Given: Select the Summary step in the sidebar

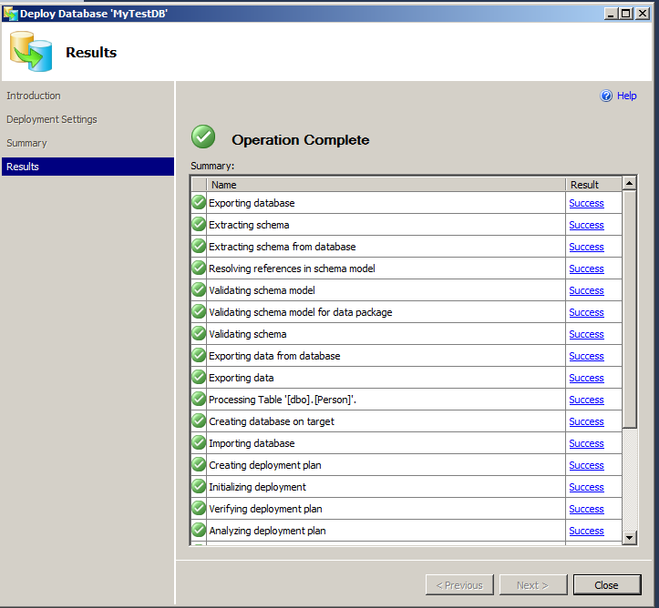Looking at the screenshot, I should coord(26,143).
